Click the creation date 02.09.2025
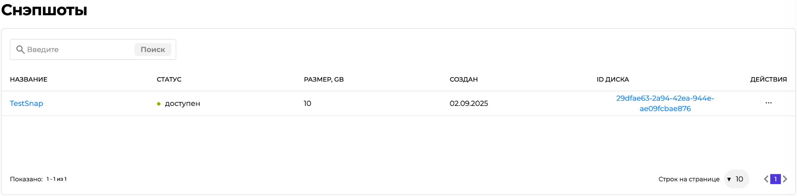 click(x=469, y=104)
